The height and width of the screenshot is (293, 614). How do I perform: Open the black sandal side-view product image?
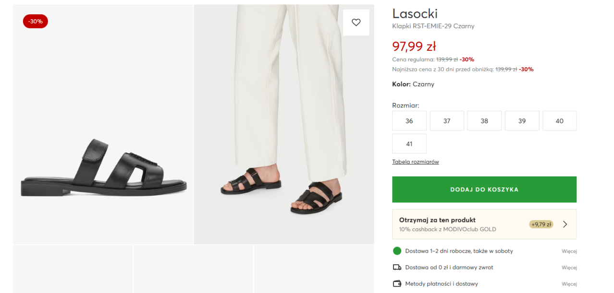(x=103, y=124)
